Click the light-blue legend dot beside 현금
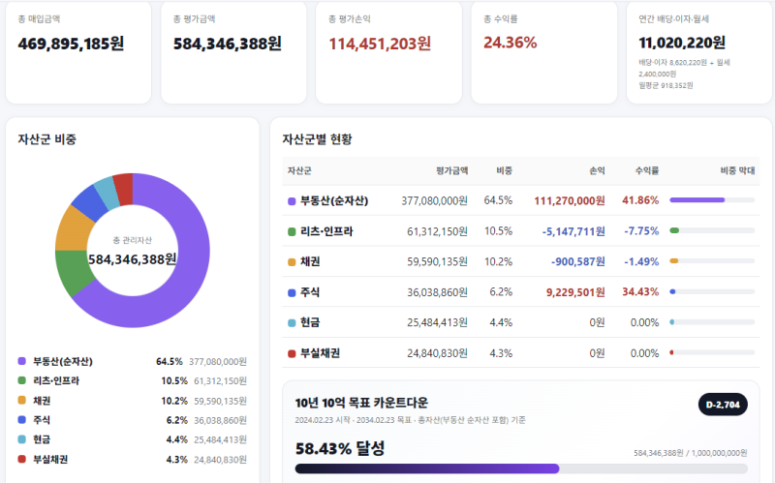 21,439
